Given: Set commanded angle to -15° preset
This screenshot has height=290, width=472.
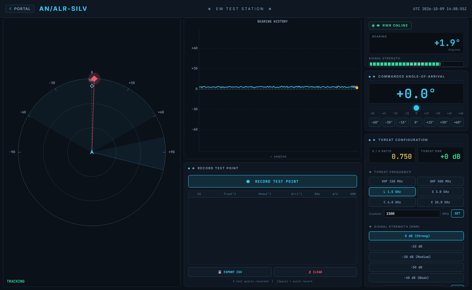Looking at the screenshot, I should pos(403,122).
